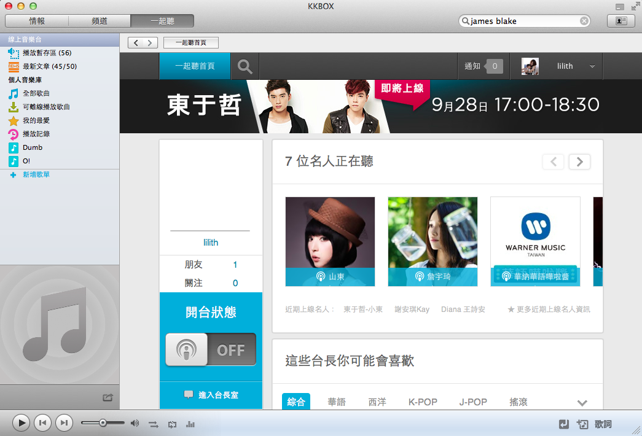Screen dimensions: 642x436
Task: Select the 一起聽 top tab
Action: [162, 21]
